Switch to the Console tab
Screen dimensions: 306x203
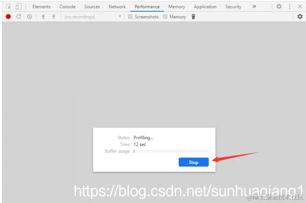pos(67,7)
